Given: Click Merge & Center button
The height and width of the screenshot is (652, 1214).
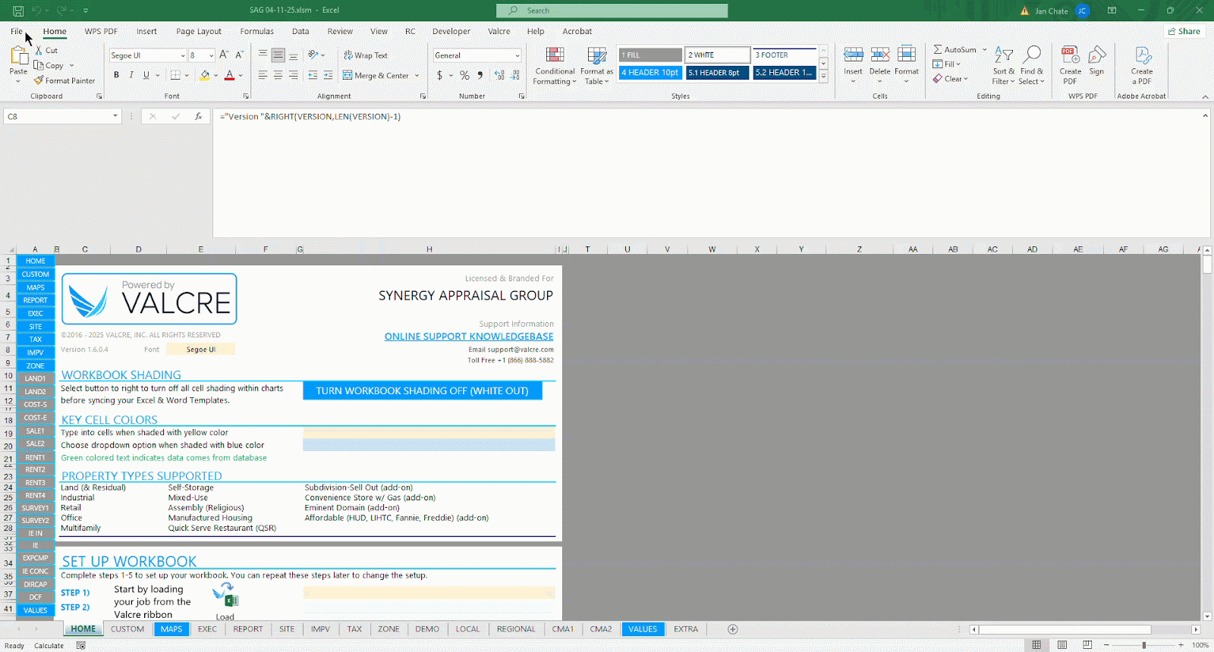Looking at the screenshot, I should coord(376,76).
